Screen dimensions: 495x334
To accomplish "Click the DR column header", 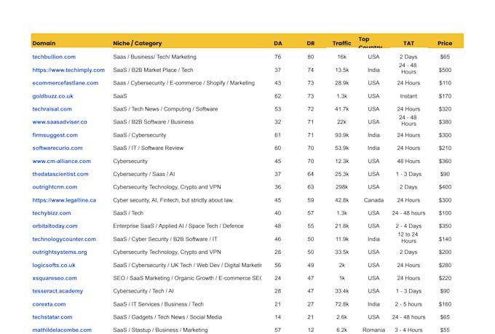I will [311, 43].
